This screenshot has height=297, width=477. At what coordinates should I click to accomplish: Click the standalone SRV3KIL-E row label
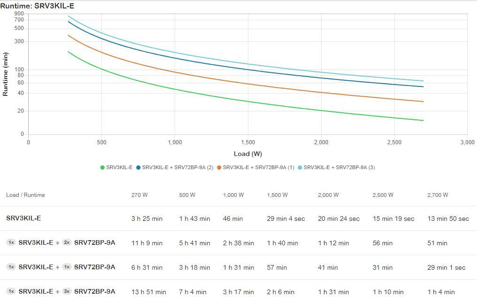tap(23, 218)
